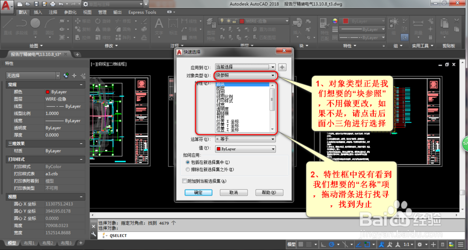The image size is (468, 250).
Task: Click the Undo arrow icon
Action: click(x=61, y=4)
